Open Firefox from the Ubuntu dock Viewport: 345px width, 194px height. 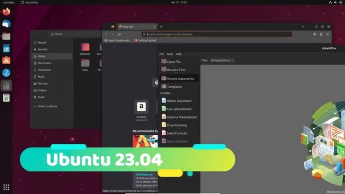[x=6, y=11]
